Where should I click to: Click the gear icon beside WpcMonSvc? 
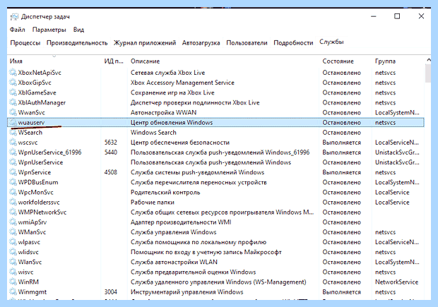click(x=13, y=192)
